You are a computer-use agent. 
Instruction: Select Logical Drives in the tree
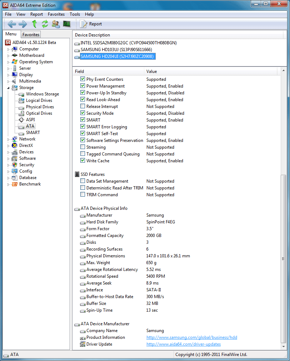point(39,100)
